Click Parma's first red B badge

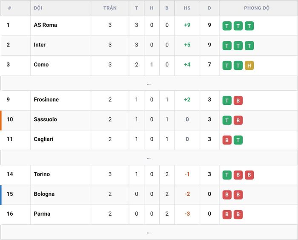(227, 215)
